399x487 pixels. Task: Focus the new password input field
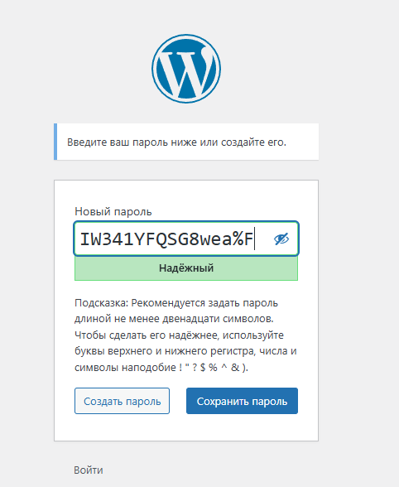pyautogui.click(x=186, y=239)
